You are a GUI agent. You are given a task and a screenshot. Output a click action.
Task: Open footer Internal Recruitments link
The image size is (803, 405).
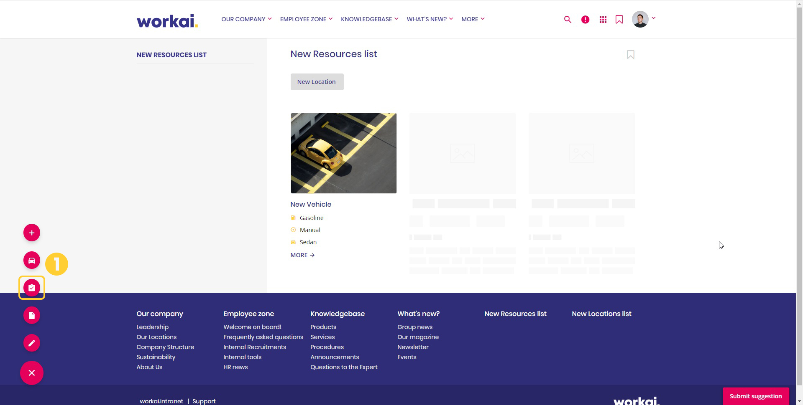[255, 347]
